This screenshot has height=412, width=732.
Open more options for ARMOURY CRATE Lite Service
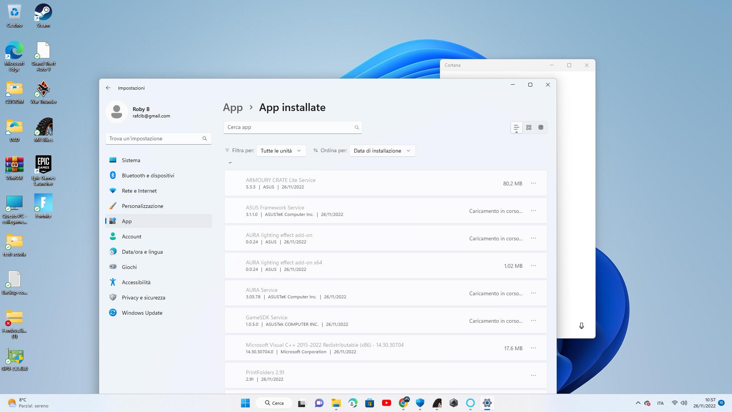(533, 183)
